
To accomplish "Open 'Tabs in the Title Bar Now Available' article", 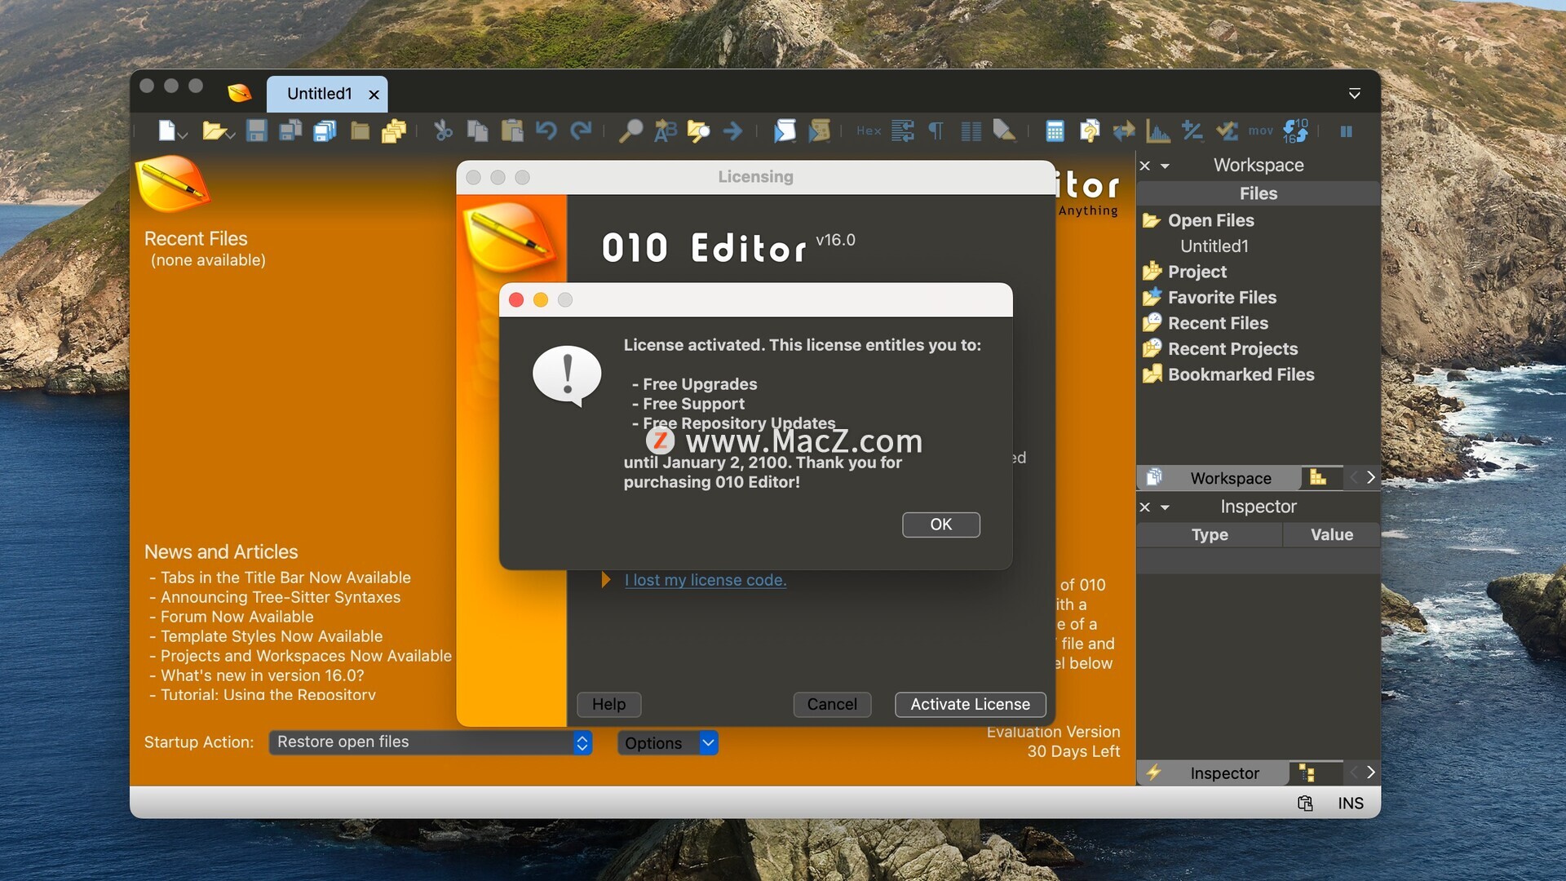I will [285, 578].
